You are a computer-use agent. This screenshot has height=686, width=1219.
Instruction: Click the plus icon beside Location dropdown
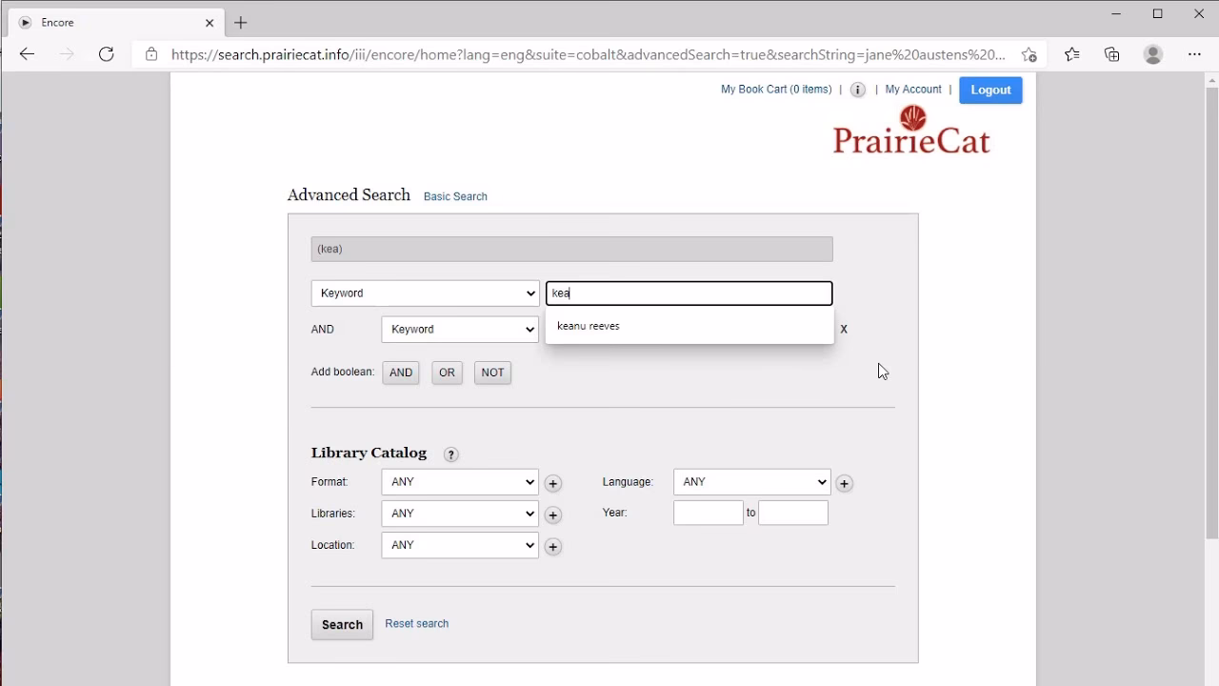click(552, 547)
